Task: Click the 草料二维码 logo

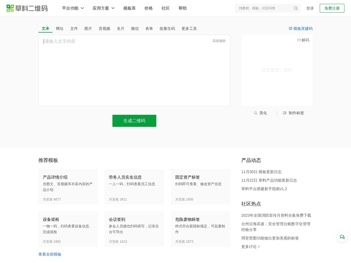Action: point(27,8)
